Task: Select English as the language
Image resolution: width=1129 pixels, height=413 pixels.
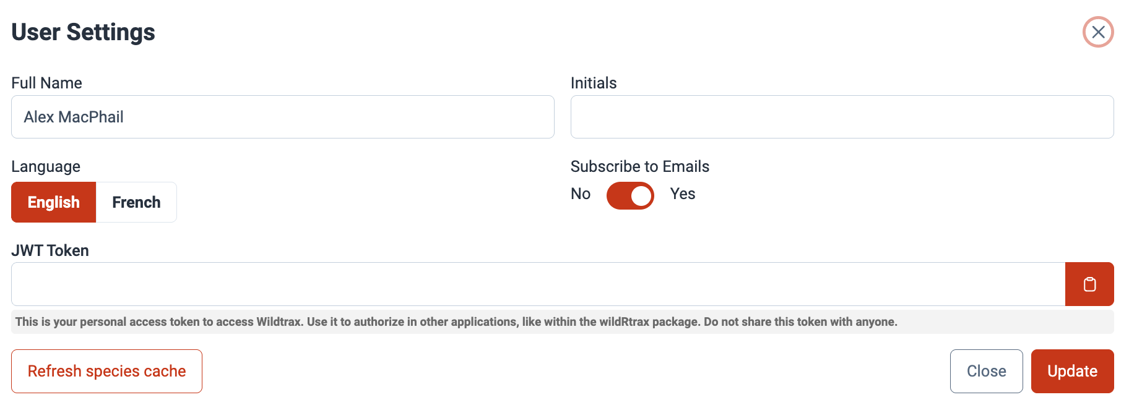Action: (x=54, y=202)
